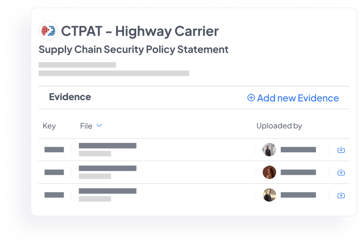Select the Key column header

(49, 126)
